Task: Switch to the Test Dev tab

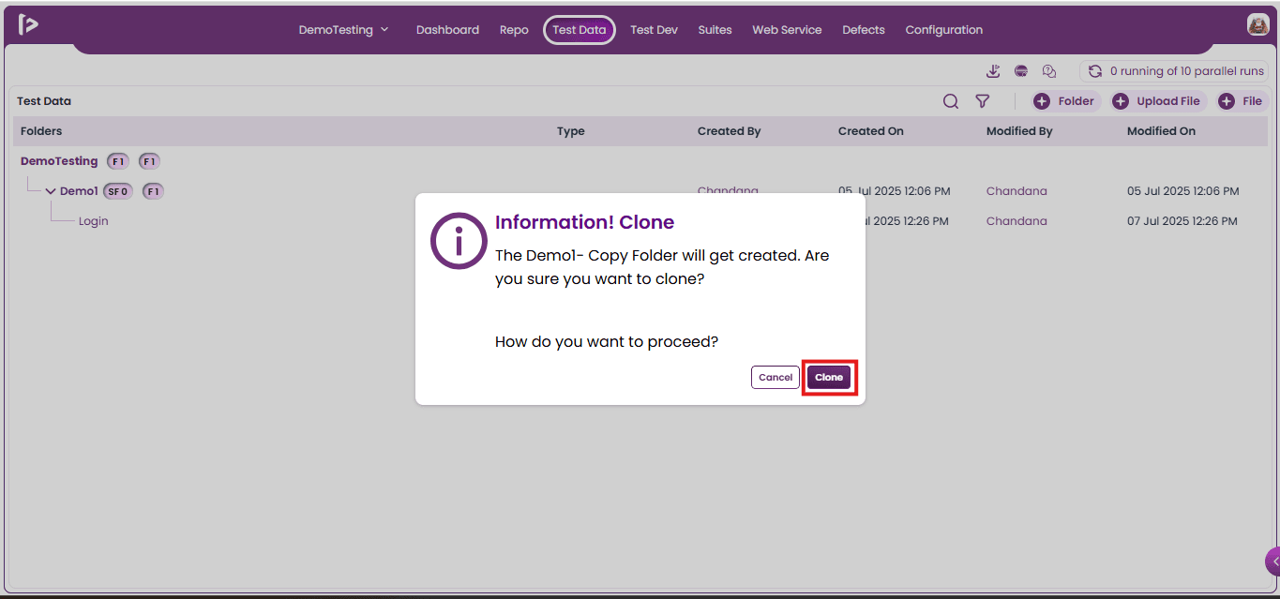Action: point(654,30)
